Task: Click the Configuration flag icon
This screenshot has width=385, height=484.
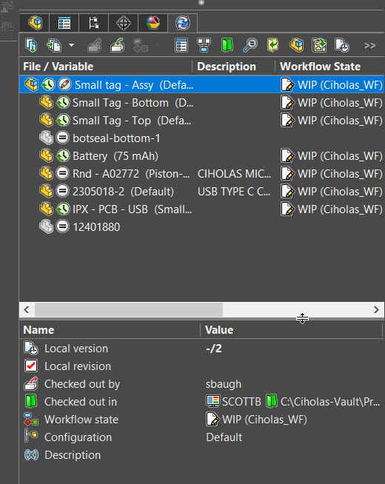Action: 31,437
